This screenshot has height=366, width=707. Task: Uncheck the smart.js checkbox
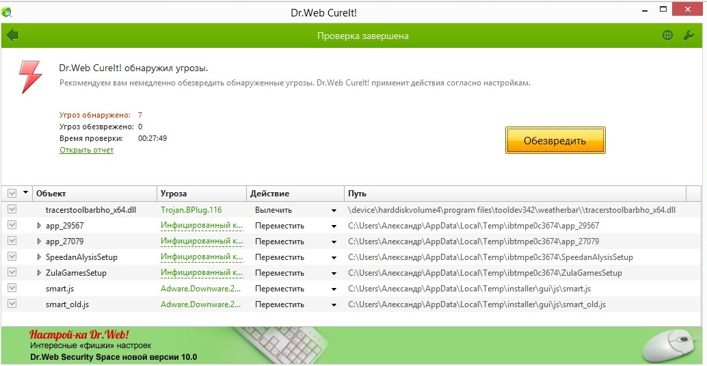point(12,289)
